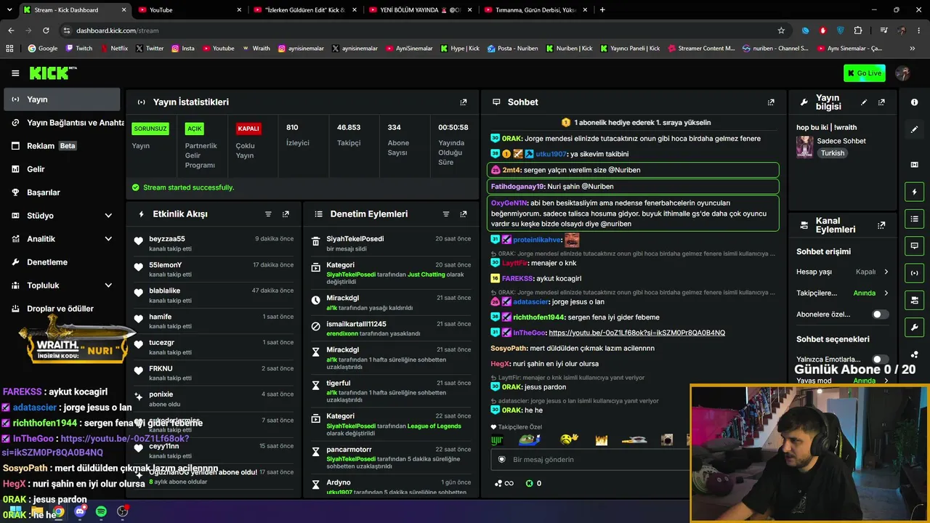Viewport: 930px width, 523px height.
Task: Pop out the Denetim Eylemleri panel
Action: pos(464,214)
